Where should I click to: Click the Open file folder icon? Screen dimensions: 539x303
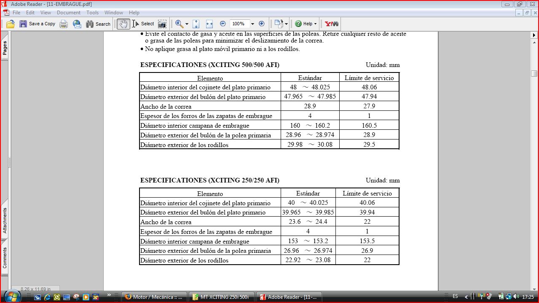pos(11,24)
